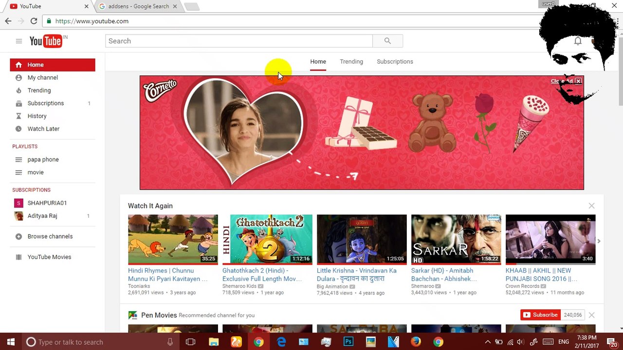Click the YouTube search field
The image size is (623, 350).
point(239,41)
